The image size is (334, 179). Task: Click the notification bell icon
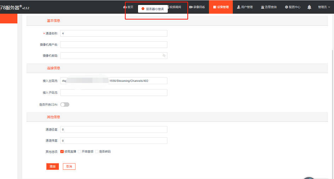pos(309,7)
